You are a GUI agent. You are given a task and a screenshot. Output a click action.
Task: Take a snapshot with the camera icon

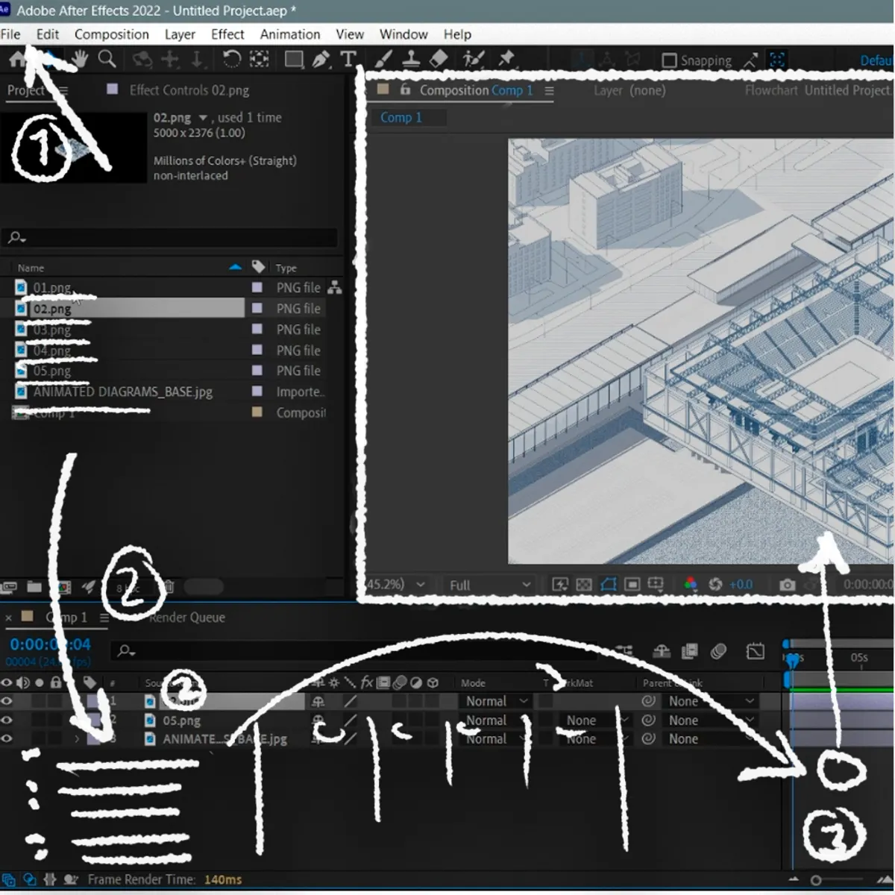[787, 585]
